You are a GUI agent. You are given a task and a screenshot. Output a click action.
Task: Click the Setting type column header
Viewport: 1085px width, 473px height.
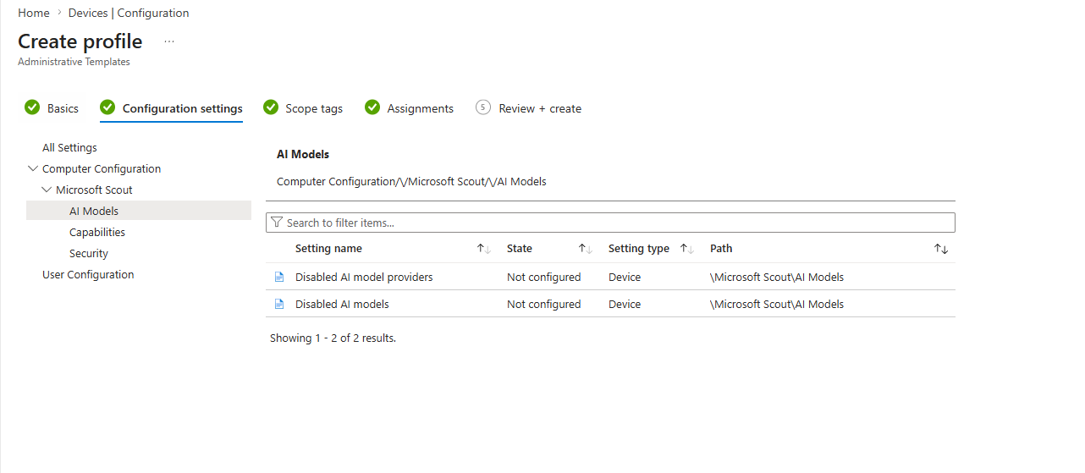pos(639,249)
